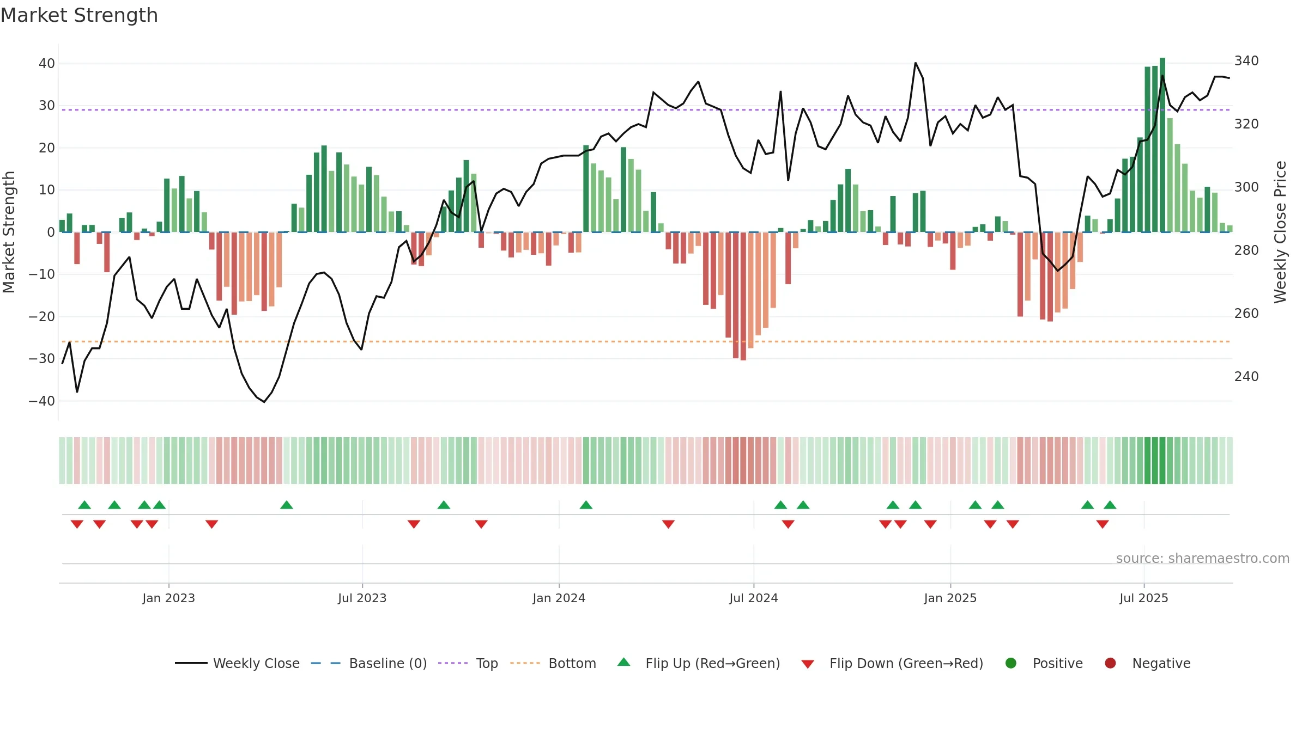This screenshot has width=1308, height=735.
Task: Click the Jul 2024 x-axis label
Action: pyautogui.click(x=753, y=598)
